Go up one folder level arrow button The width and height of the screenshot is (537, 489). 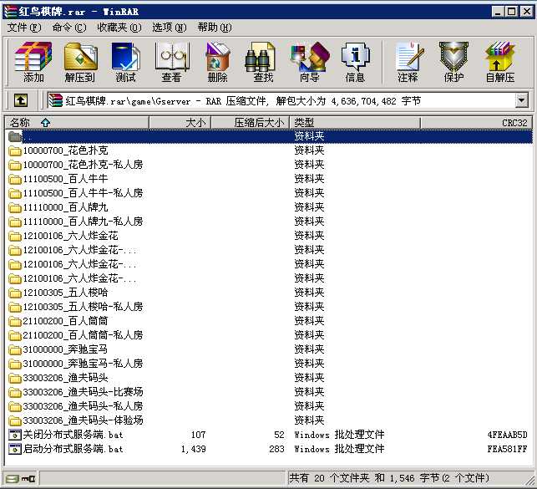pos(21,101)
